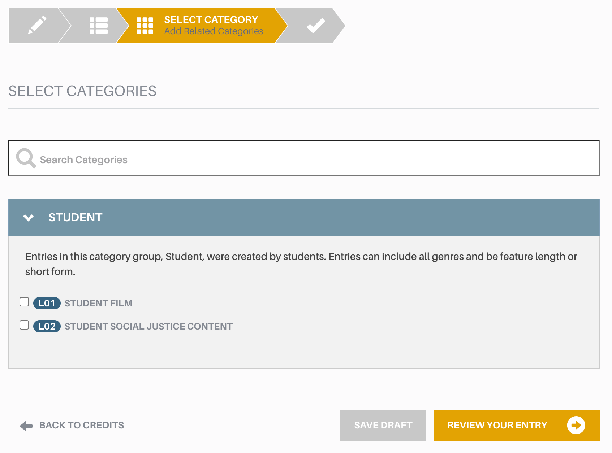
Task: Go to the list details step icon
Action: [99, 26]
